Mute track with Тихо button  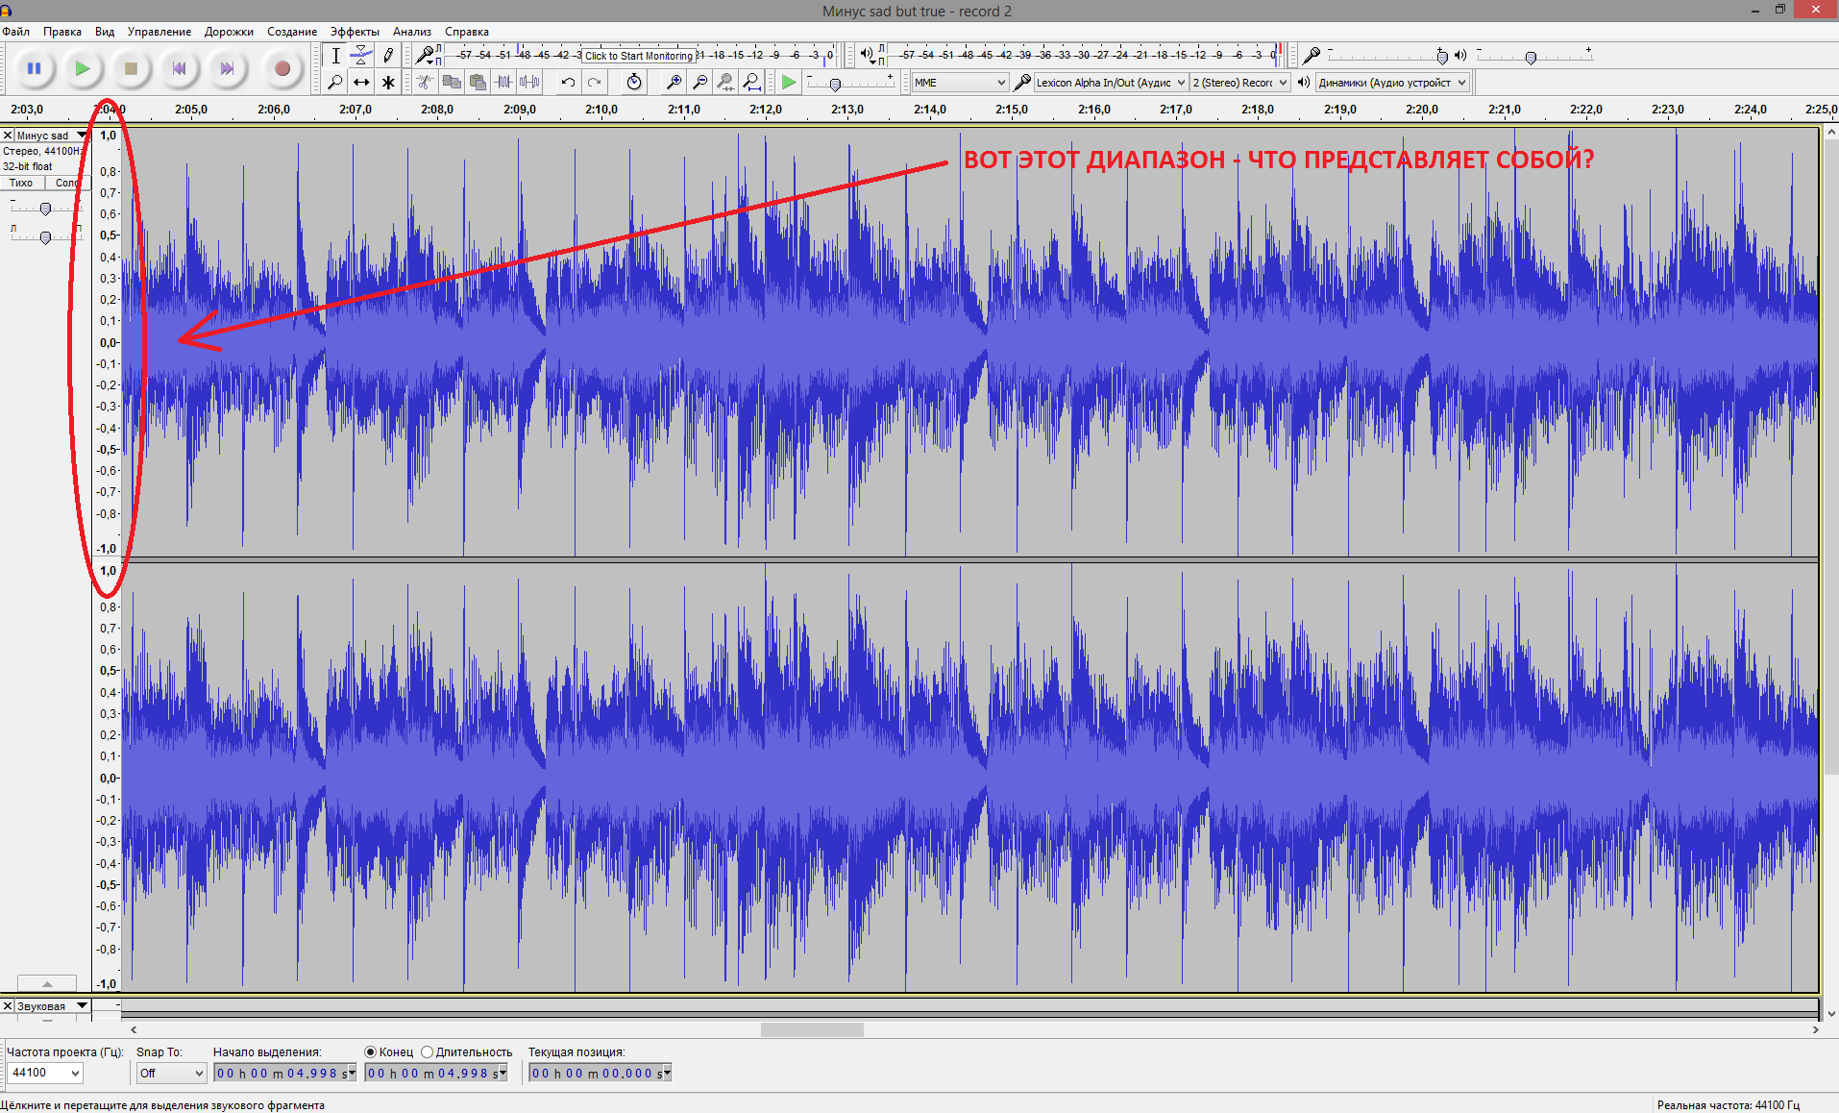pos(21,183)
